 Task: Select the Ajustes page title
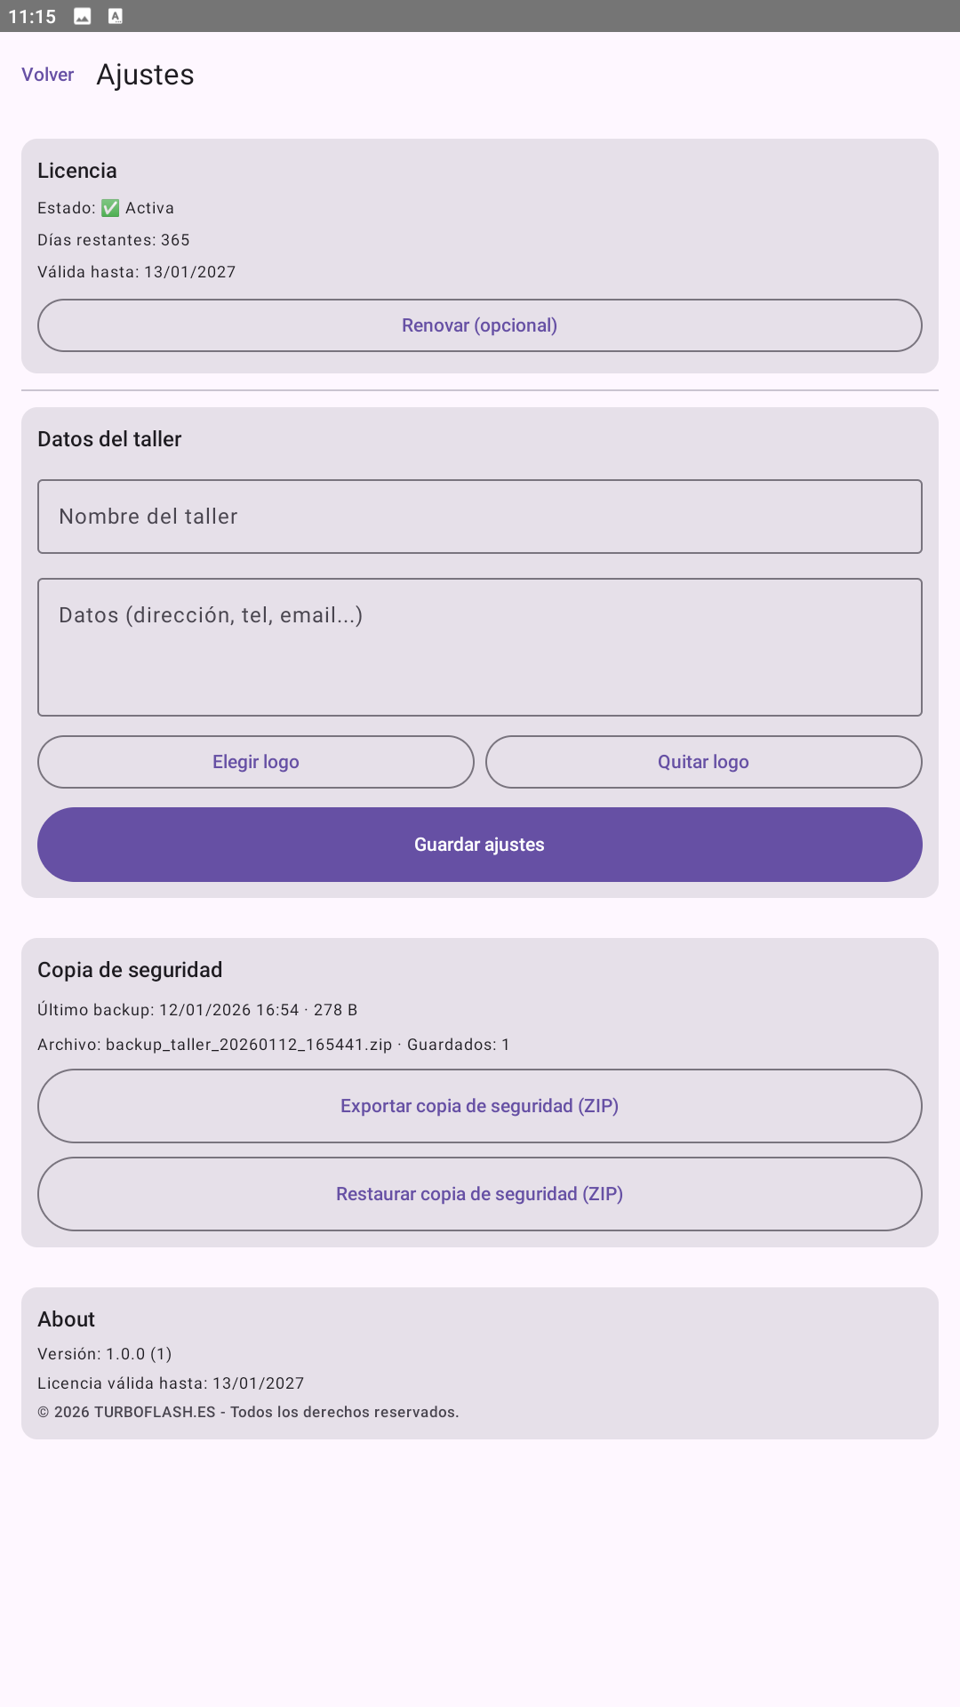pyautogui.click(x=145, y=75)
